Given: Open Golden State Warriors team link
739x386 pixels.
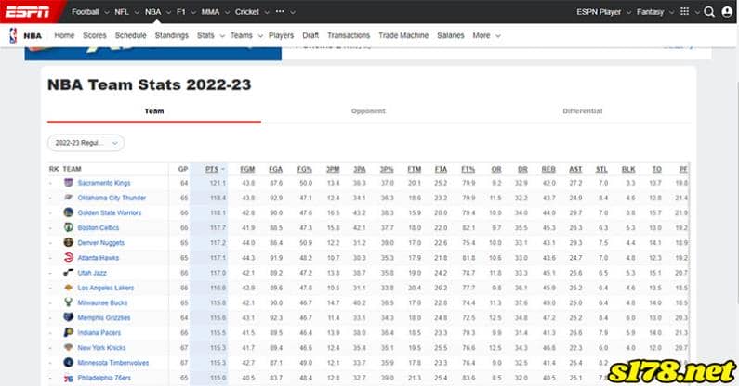Looking at the screenshot, I should [110, 212].
